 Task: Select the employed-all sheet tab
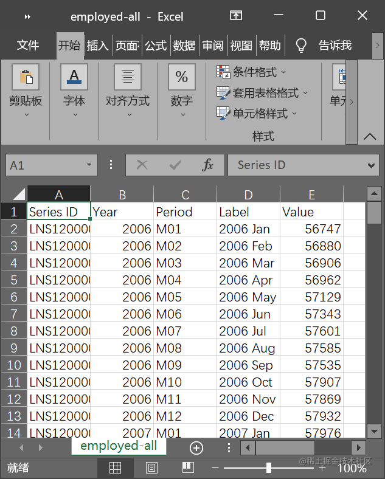click(x=119, y=446)
